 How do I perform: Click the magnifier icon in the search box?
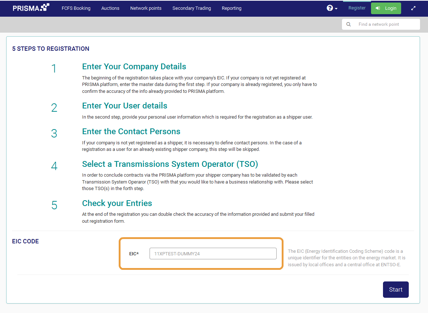coord(348,24)
